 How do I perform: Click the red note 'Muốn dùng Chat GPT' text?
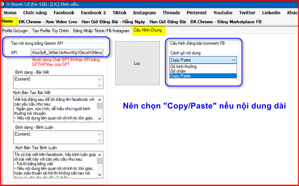[66, 62]
